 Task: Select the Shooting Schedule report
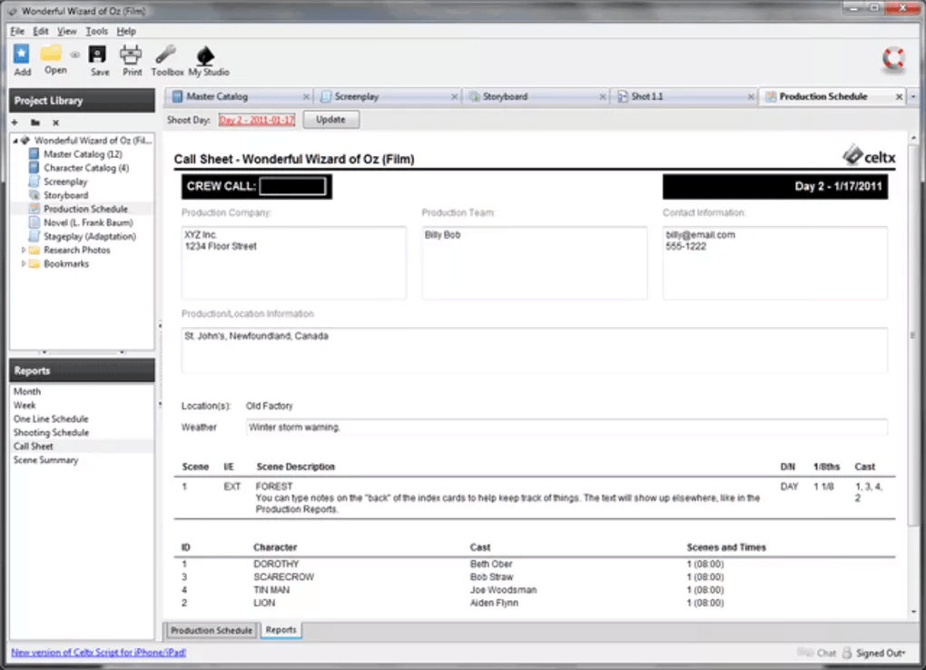51,433
